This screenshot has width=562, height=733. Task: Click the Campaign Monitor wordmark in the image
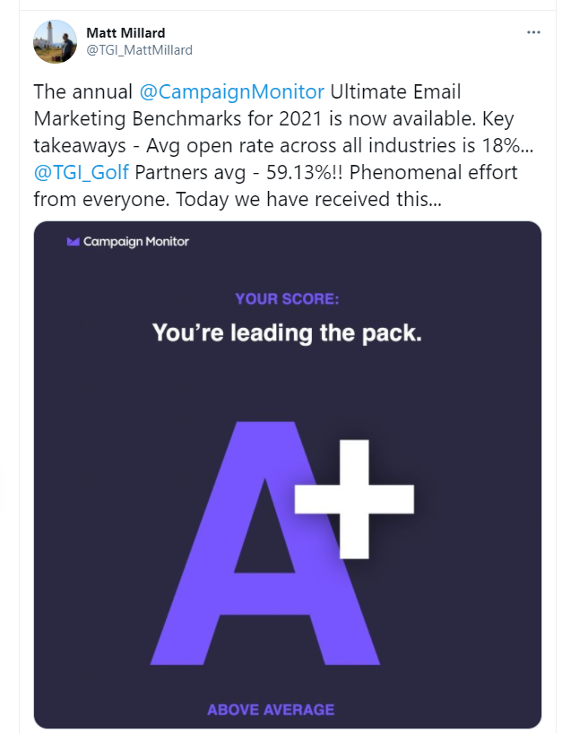(136, 241)
